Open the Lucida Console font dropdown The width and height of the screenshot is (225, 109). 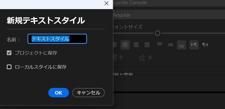coord(167,3)
